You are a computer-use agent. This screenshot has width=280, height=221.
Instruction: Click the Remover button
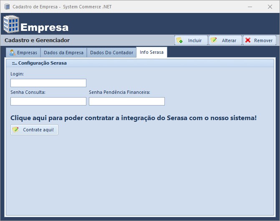click(x=260, y=40)
